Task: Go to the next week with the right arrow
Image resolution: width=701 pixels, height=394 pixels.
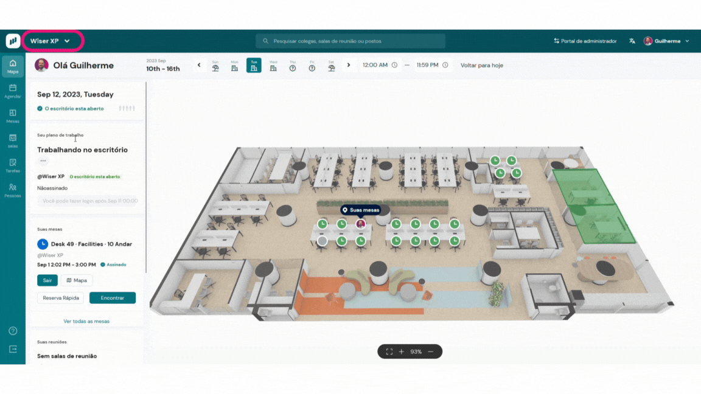Action: 349,65
